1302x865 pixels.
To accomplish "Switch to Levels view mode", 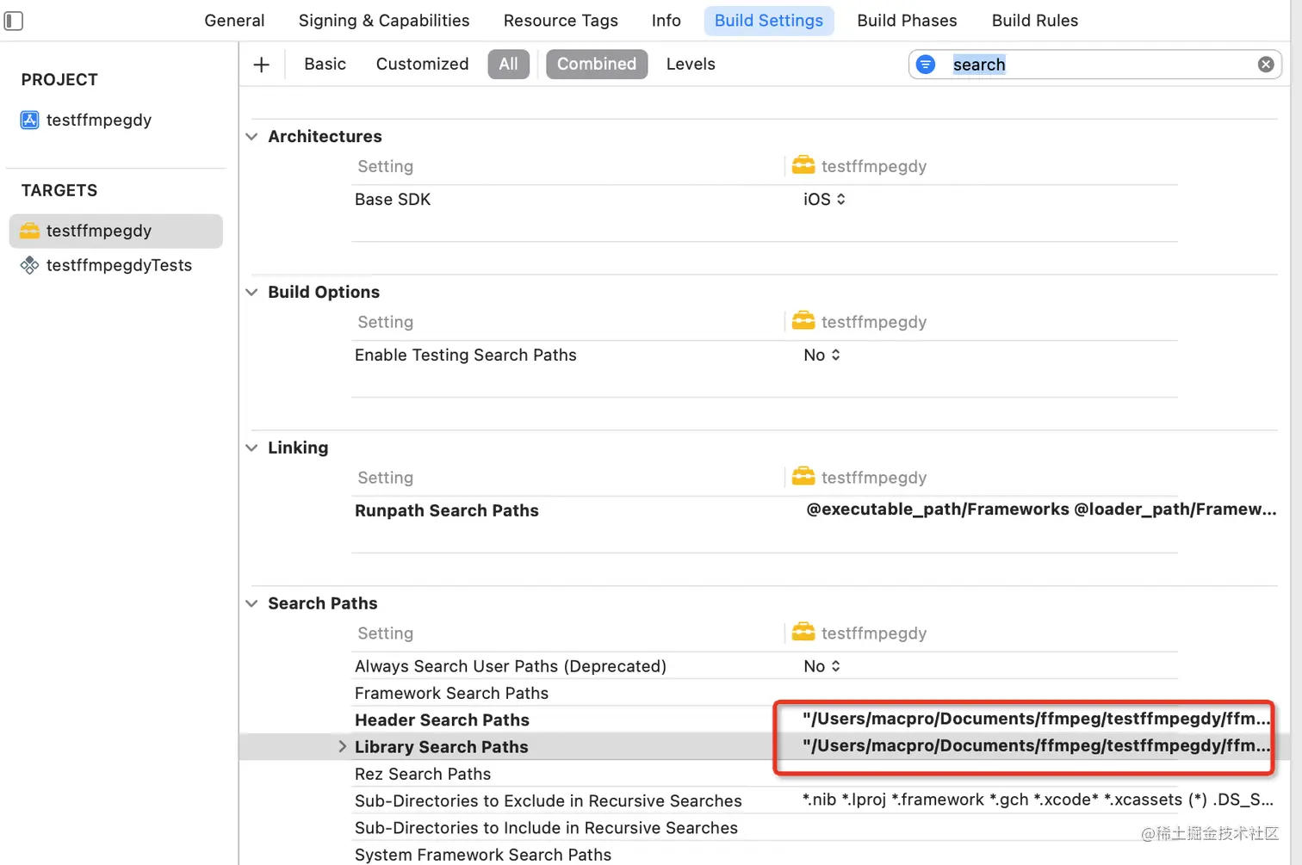I will tap(691, 65).
